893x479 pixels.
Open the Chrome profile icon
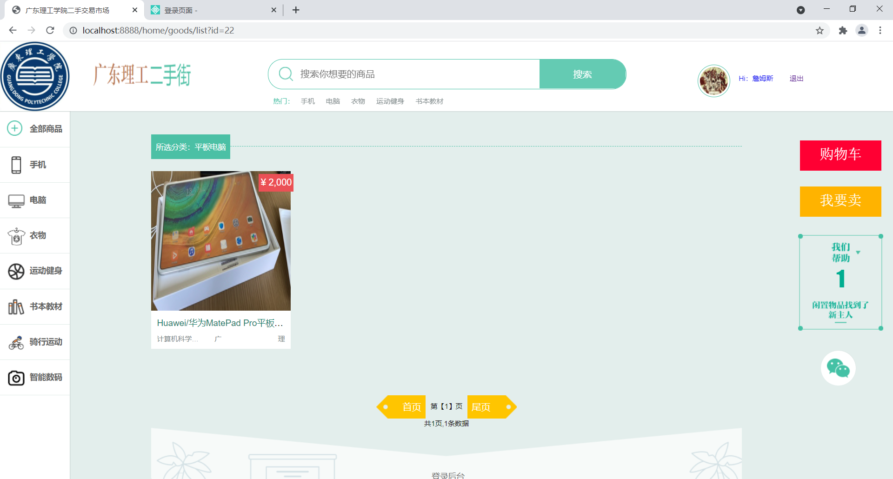coord(862,30)
